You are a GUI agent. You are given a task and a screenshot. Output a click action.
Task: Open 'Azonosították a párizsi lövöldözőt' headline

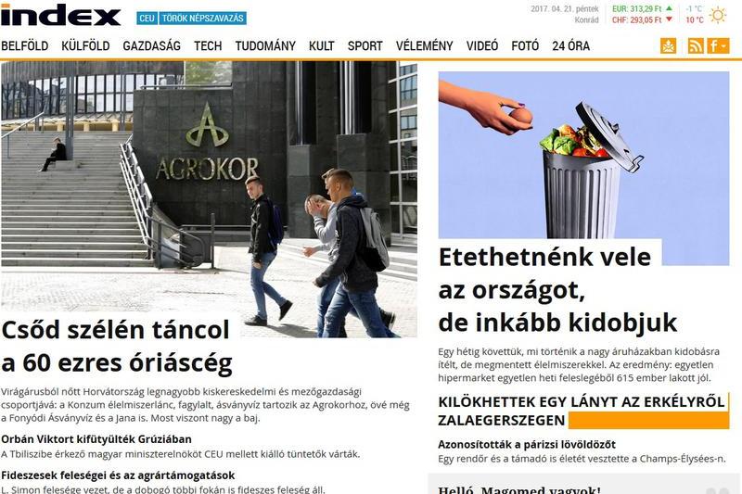point(527,444)
